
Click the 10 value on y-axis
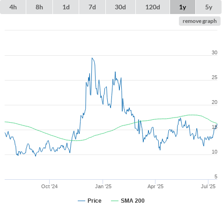pyautogui.click(x=215, y=152)
